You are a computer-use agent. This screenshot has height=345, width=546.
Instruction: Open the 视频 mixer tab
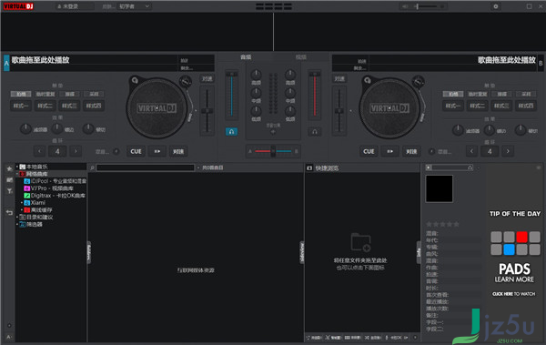pyautogui.click(x=301, y=56)
